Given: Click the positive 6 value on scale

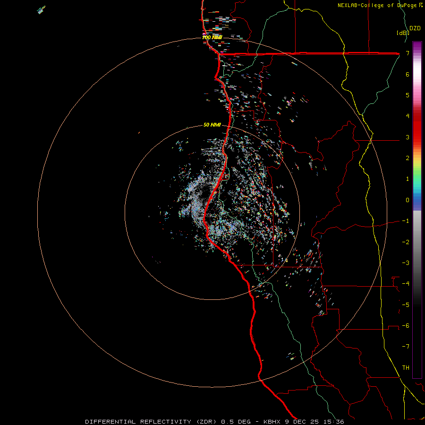Looking at the screenshot, I should click(x=408, y=74).
